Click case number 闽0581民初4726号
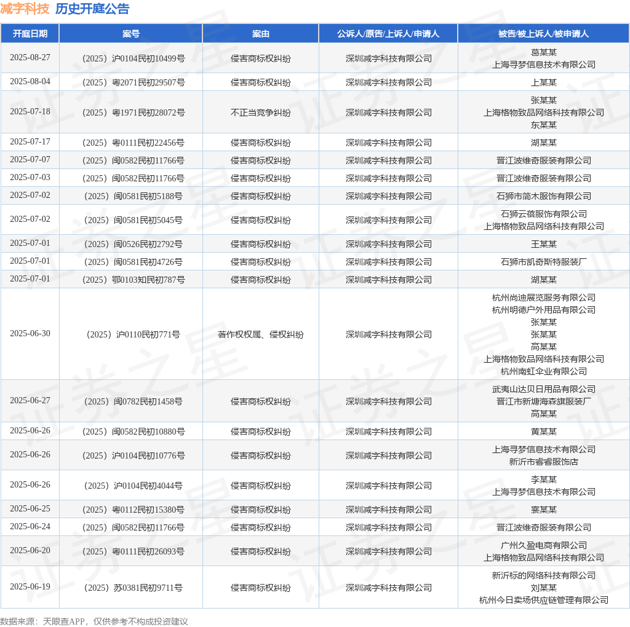Image resolution: width=630 pixels, height=627 pixels. coord(134,262)
